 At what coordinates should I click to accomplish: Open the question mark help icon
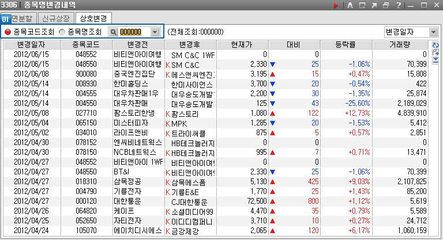[399, 5]
